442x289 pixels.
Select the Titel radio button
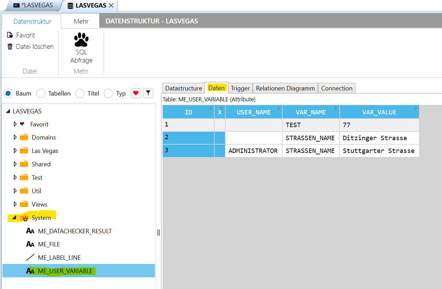tap(80, 93)
